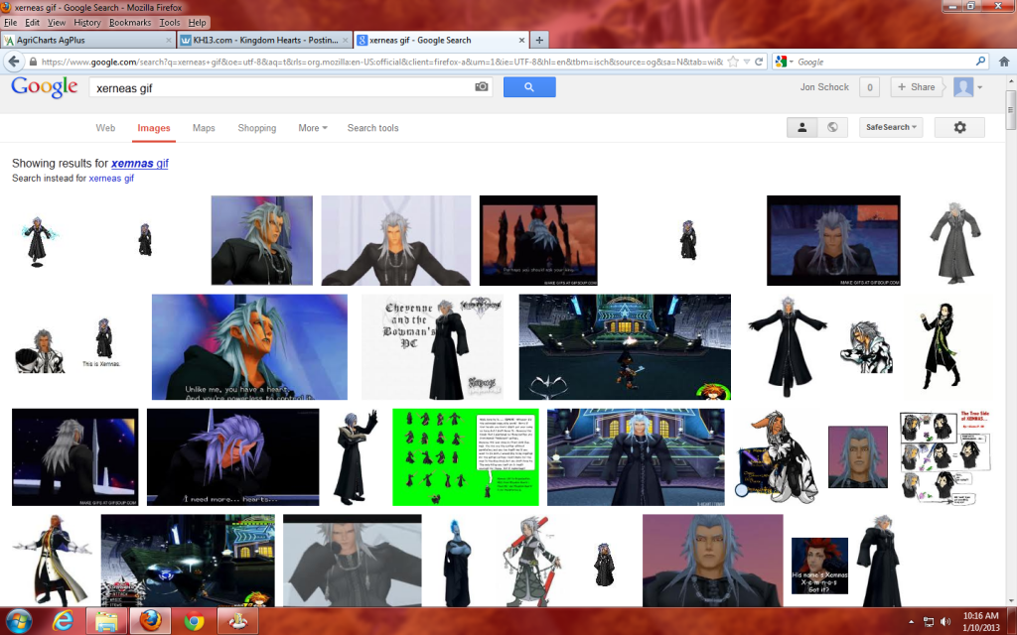The width and height of the screenshot is (1017, 635).
Task: Open a new tab with the plus button
Action: click(x=539, y=40)
